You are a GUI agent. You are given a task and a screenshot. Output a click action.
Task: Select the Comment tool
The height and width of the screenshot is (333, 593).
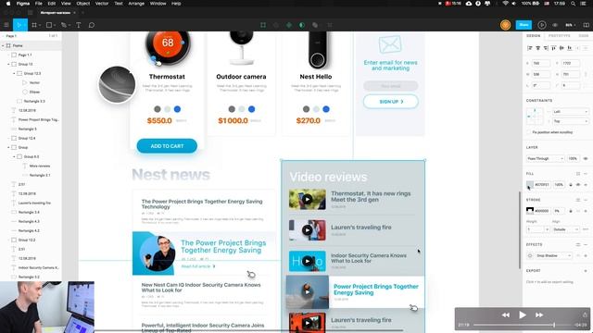[91, 25]
